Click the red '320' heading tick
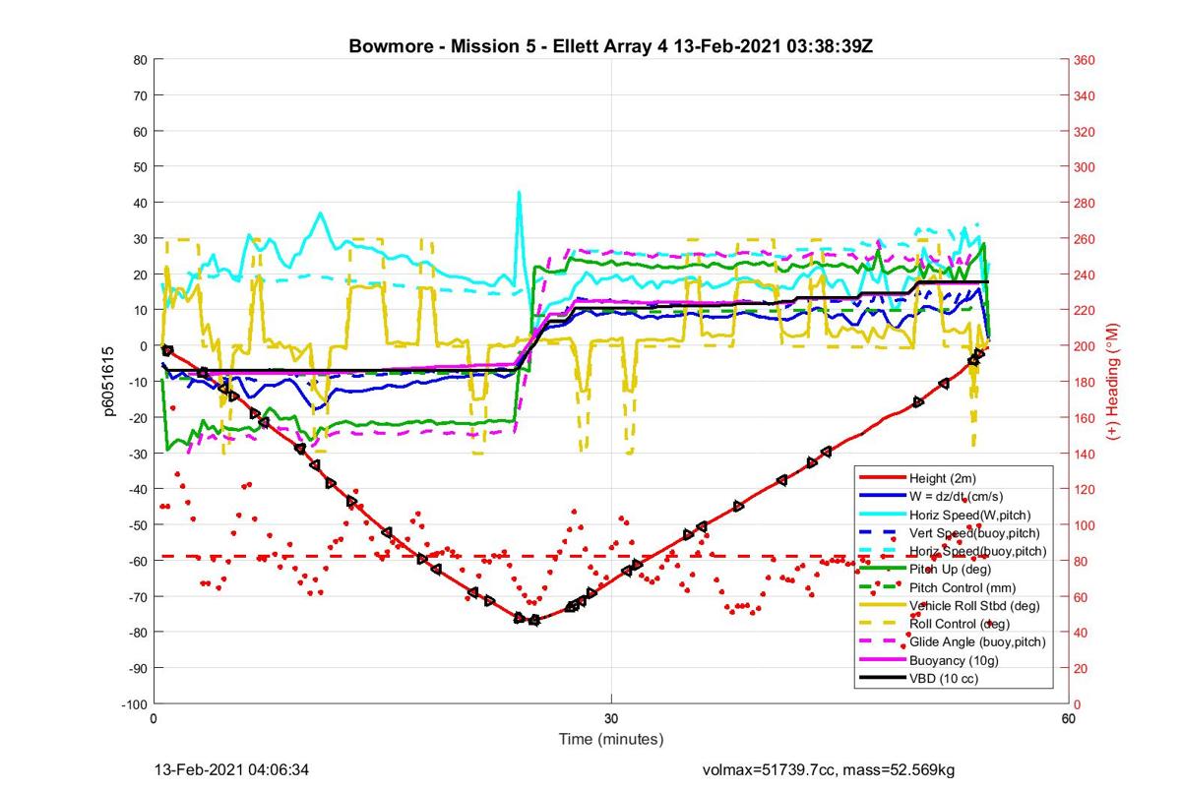 pos(1086,132)
